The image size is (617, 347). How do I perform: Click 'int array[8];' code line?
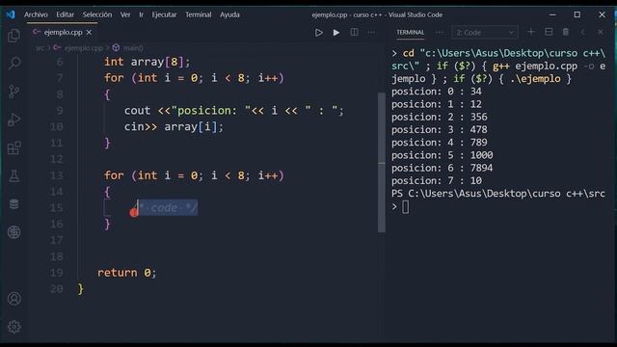coord(147,62)
